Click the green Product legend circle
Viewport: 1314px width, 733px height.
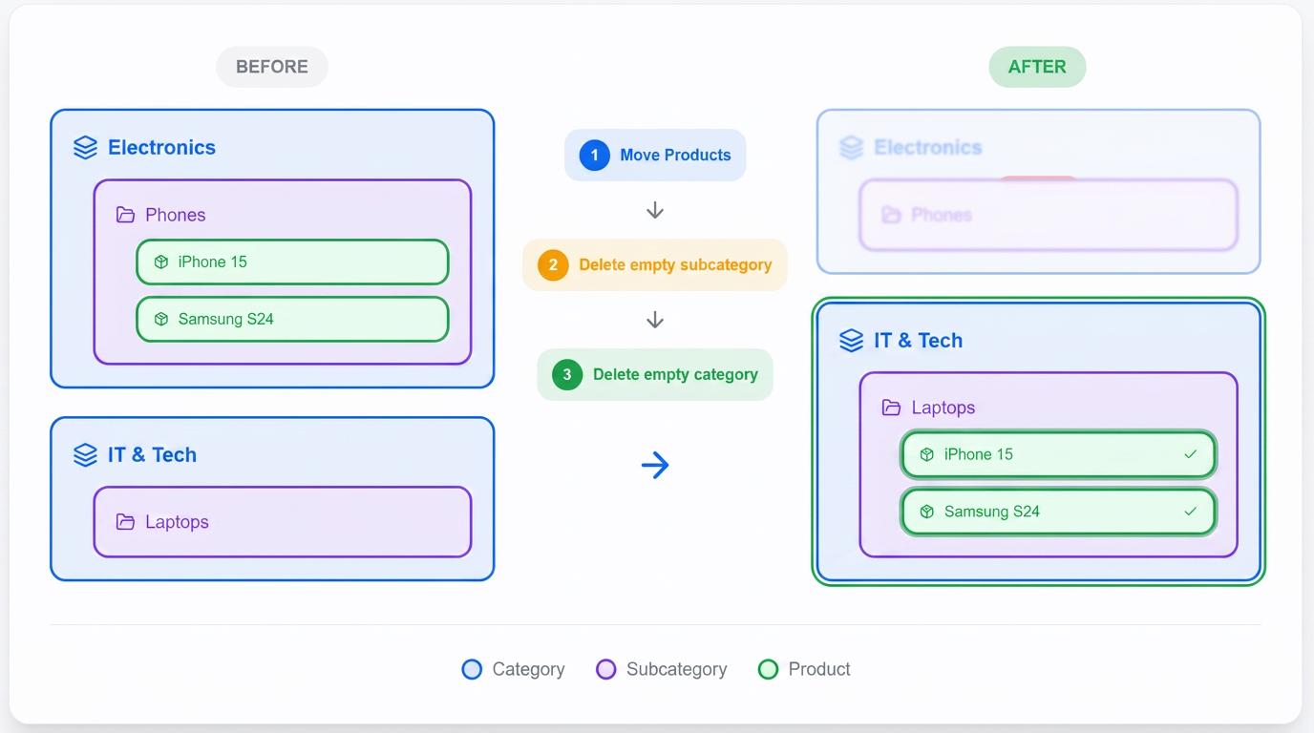coord(768,669)
